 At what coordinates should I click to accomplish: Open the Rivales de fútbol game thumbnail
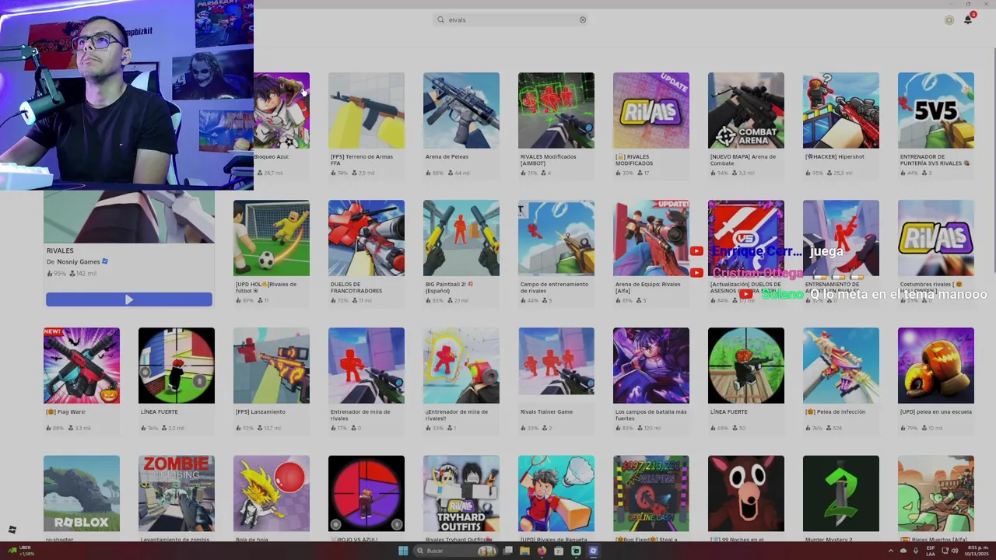coord(272,238)
